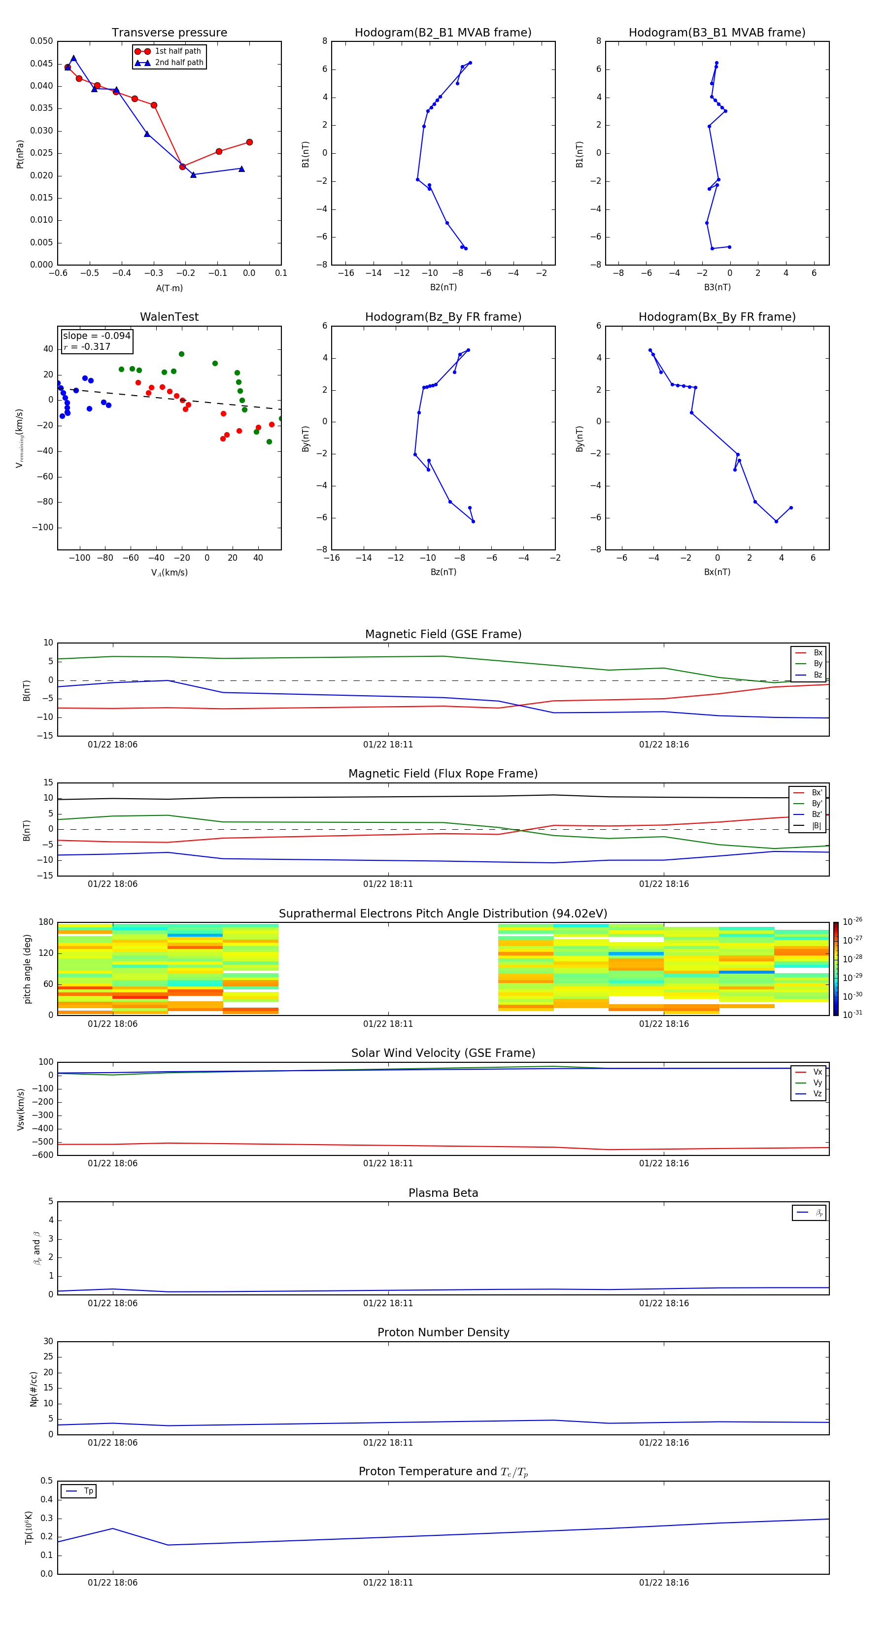The height and width of the screenshot is (1626, 887).
Task: Click the 'Bx' legend entry in GSE panel
Action: 809,653
